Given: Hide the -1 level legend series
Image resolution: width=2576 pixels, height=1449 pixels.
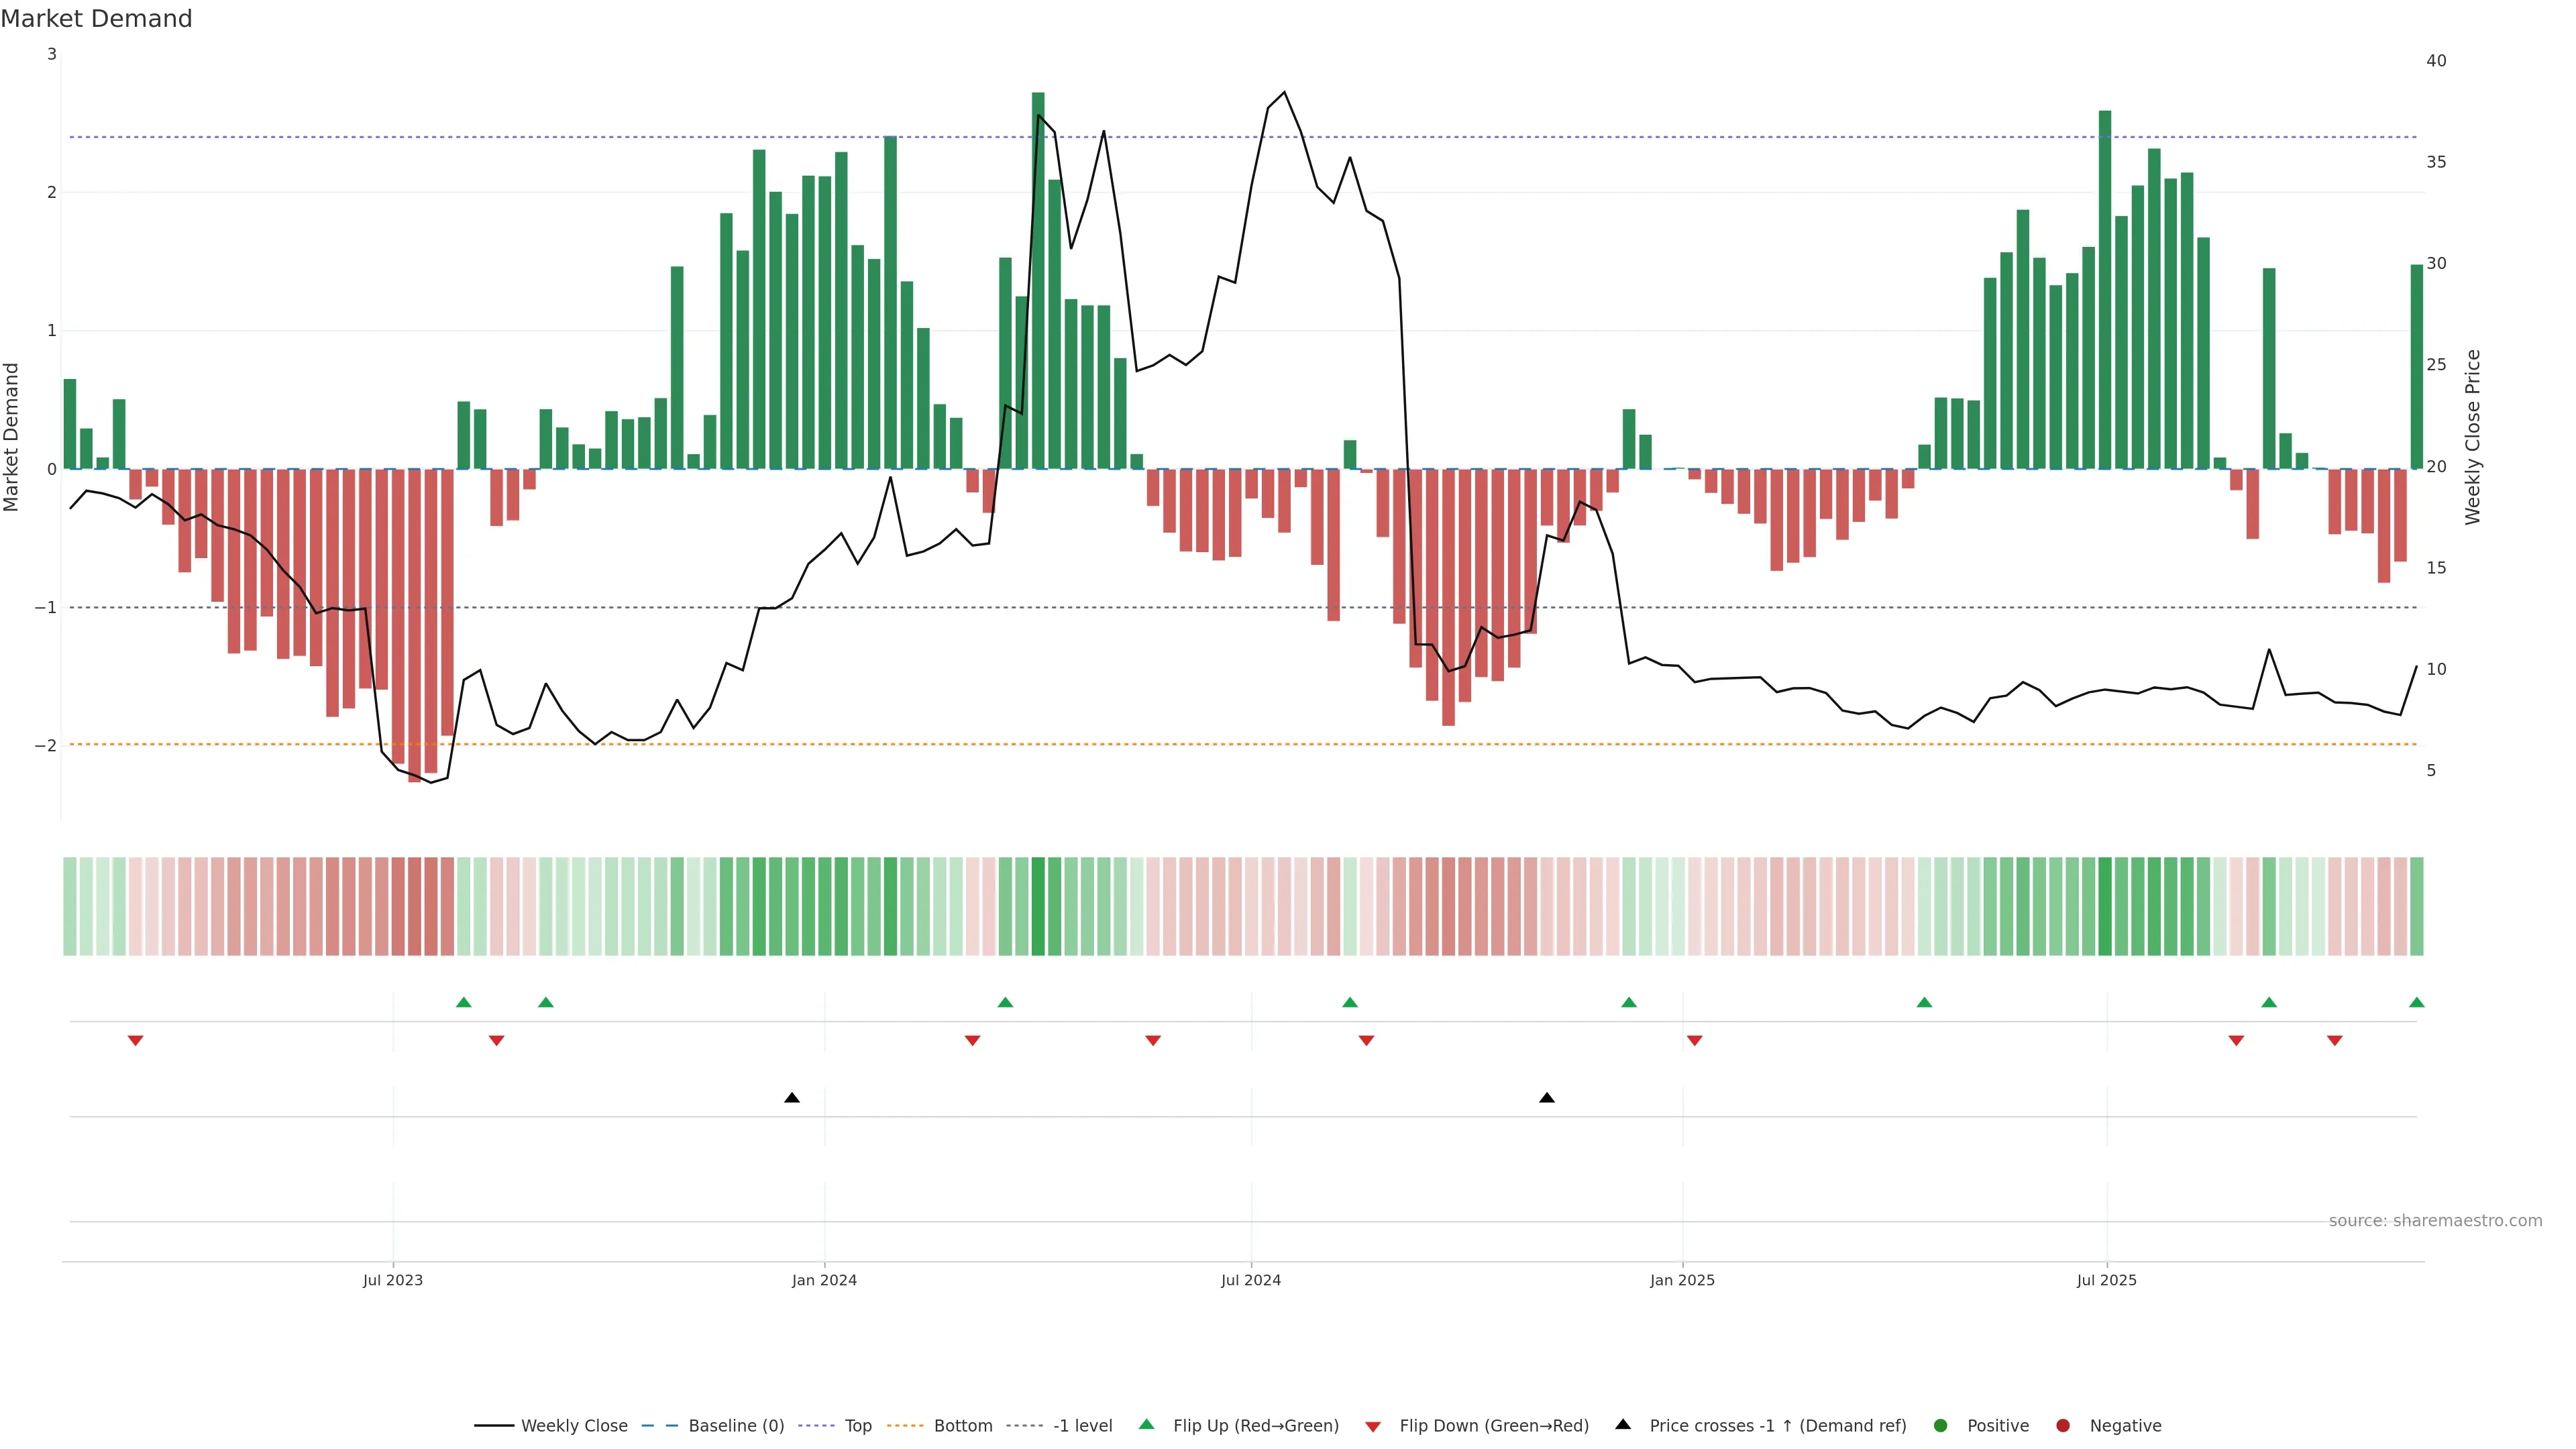Looking at the screenshot, I should point(1082,1426).
